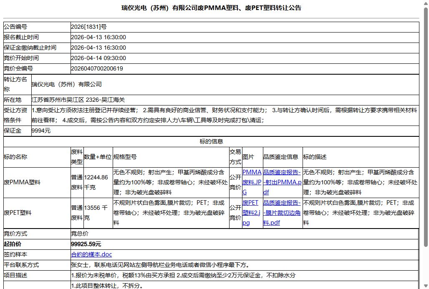Viewport: 429px width, 289px height.
Task: Select the quantity 12244.86 千克
Action: point(96,182)
